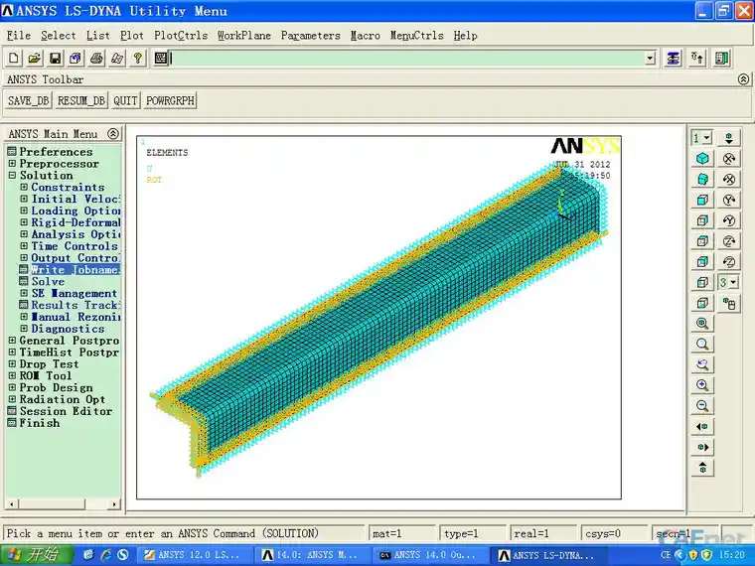
Task: Click the Windows Start button
Action: click(x=37, y=555)
